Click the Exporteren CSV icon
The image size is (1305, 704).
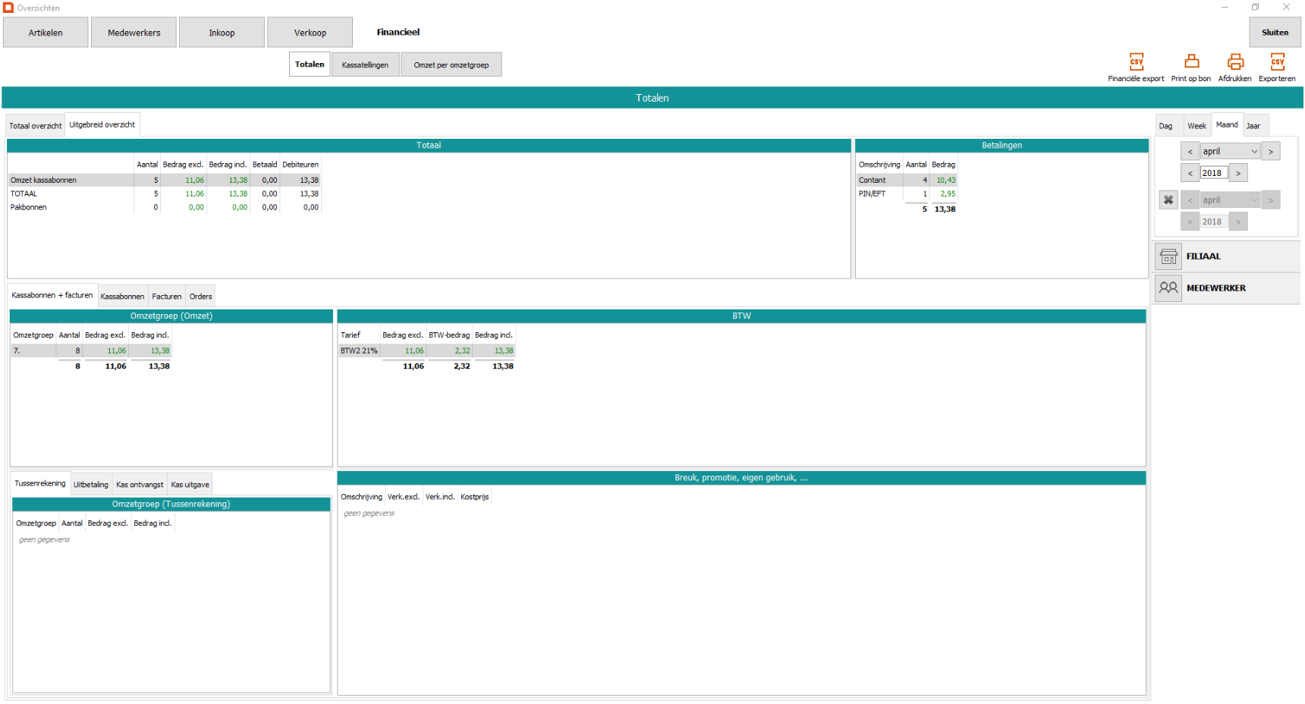click(1277, 62)
